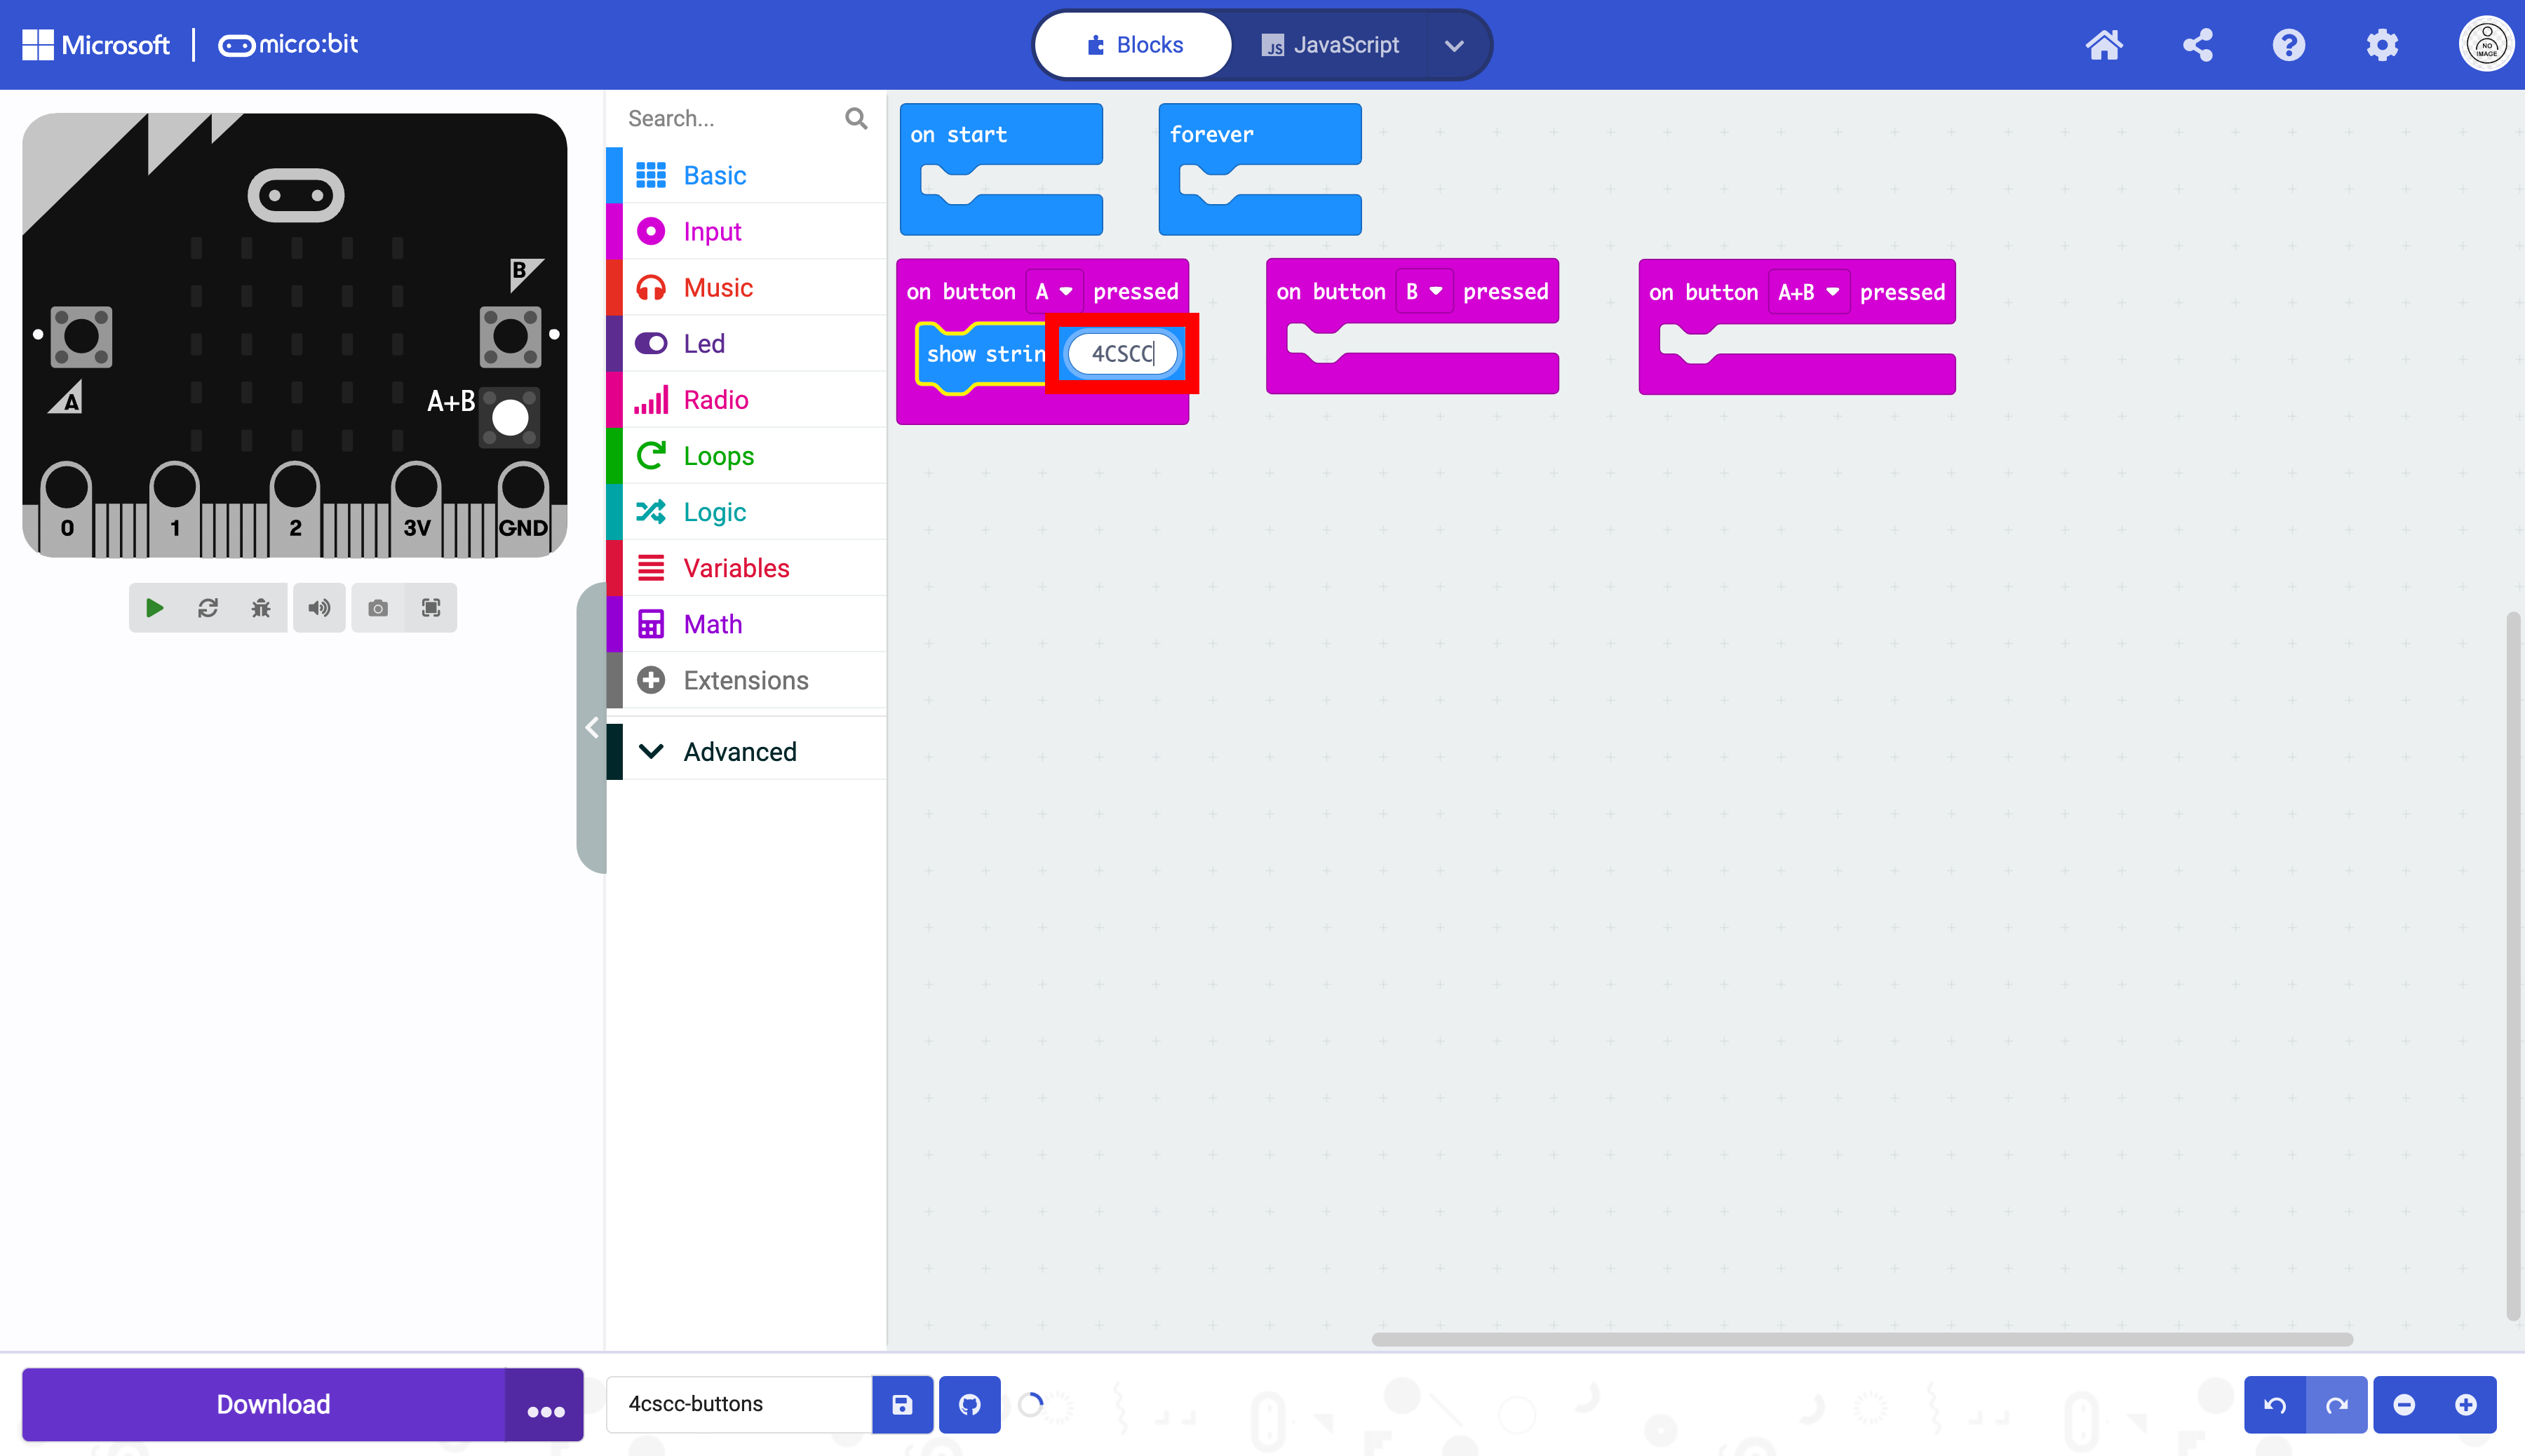Image resolution: width=2525 pixels, height=1456 pixels.
Task: Open the Logic block category
Action: click(x=746, y=511)
